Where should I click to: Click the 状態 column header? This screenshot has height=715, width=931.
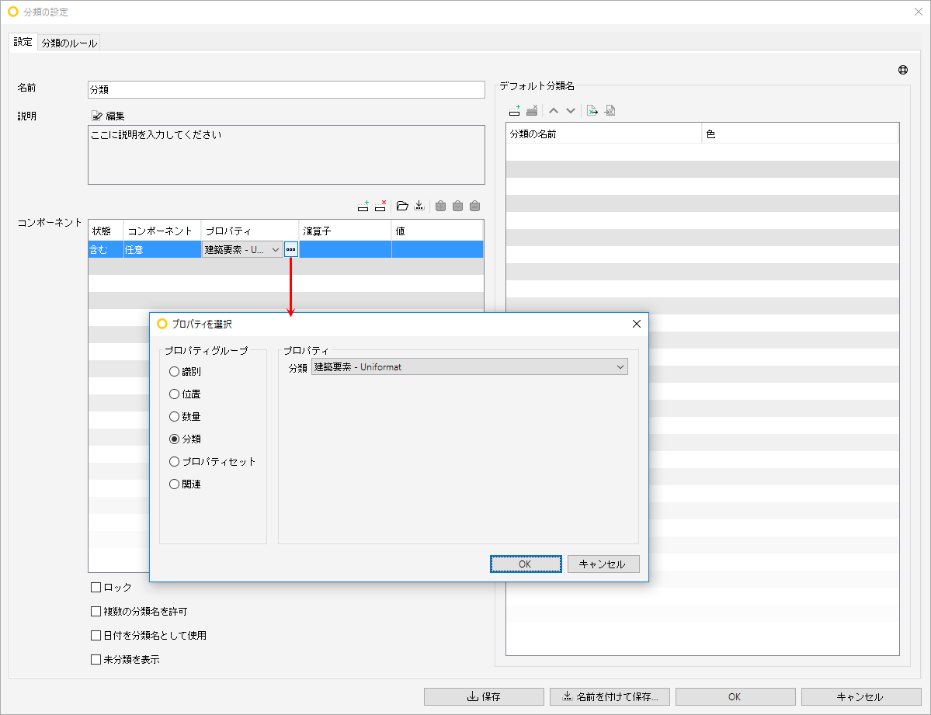tap(106, 231)
